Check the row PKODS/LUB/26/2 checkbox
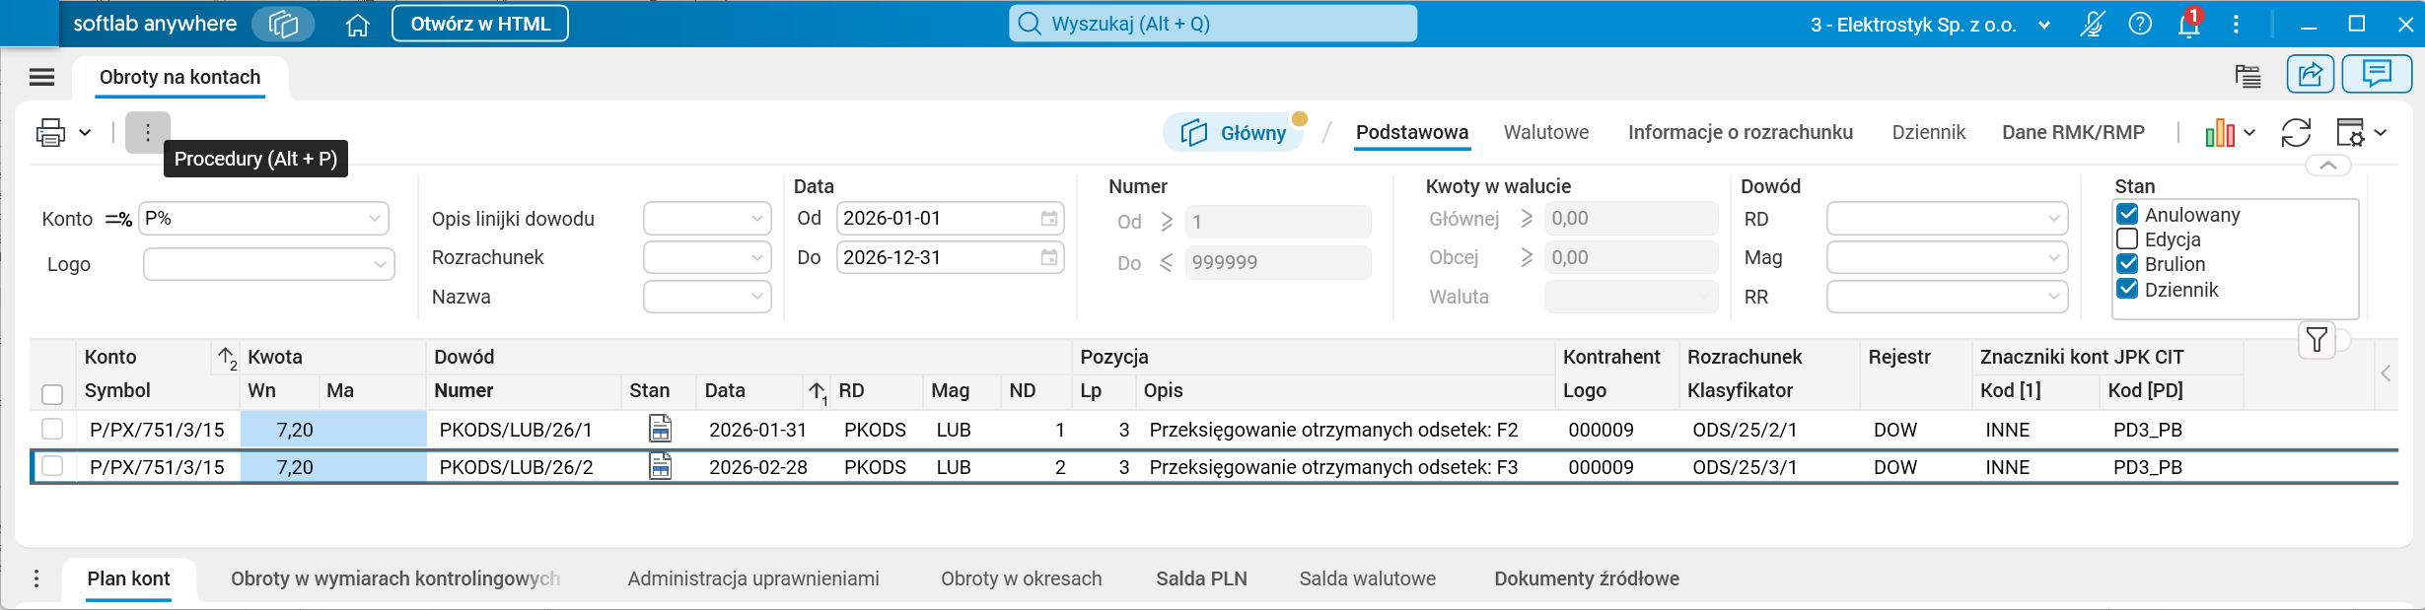Image resolution: width=2425 pixels, height=610 pixels. 52,466
